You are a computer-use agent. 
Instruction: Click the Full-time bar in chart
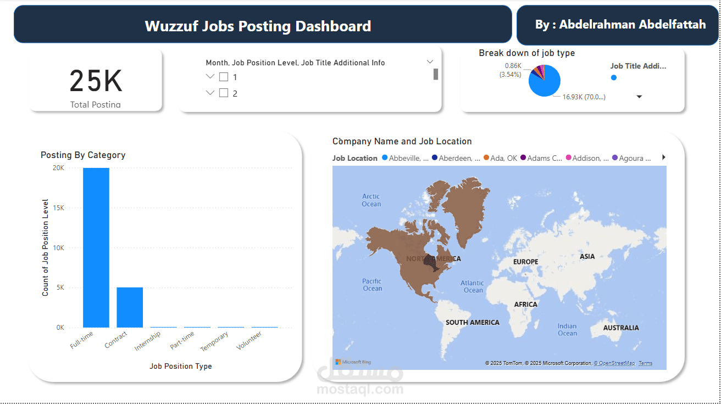[x=96, y=248]
